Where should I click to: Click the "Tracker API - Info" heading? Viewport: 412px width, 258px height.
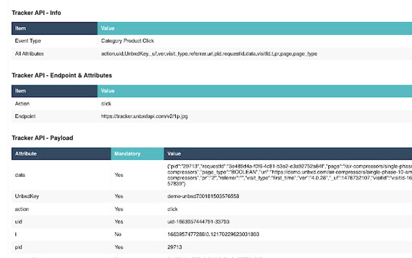coord(36,13)
